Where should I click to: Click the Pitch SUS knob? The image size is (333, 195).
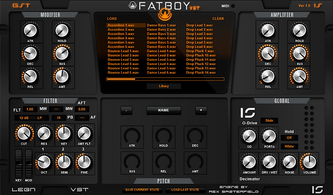132,162
